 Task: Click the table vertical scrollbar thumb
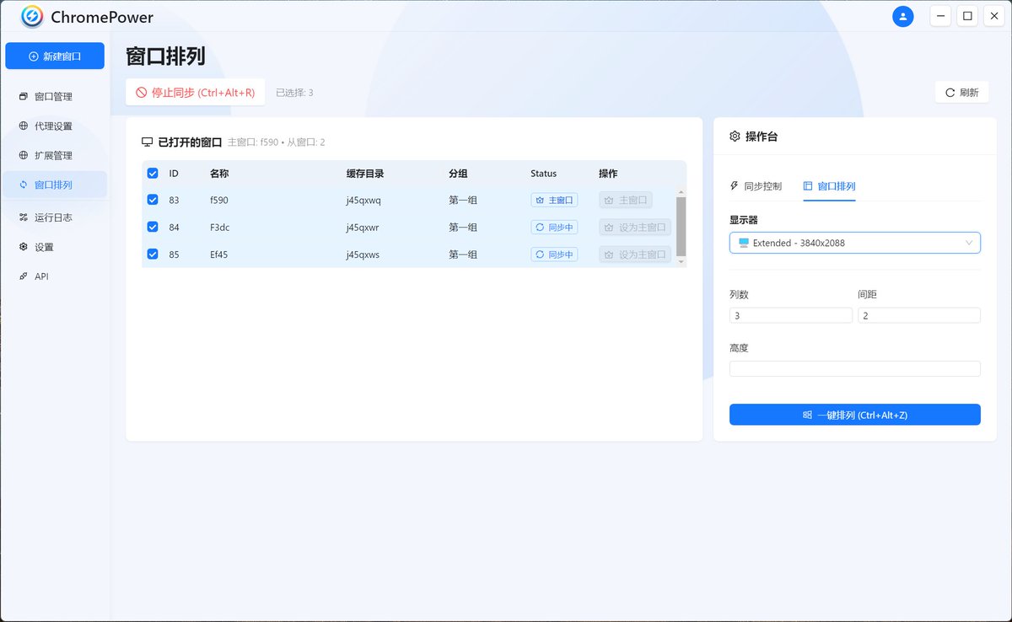coord(681,227)
